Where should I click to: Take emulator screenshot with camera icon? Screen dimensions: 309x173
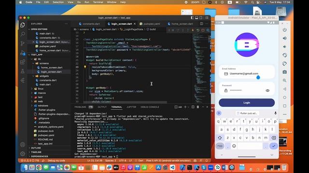pyautogui.click(x=284, y=72)
